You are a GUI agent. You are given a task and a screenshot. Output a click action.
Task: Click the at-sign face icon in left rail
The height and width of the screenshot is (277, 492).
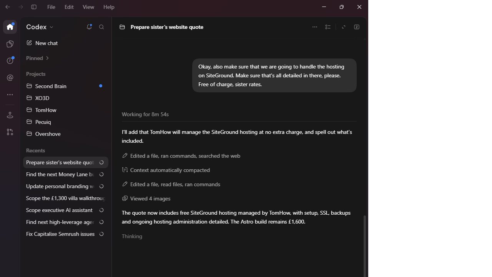point(10,78)
